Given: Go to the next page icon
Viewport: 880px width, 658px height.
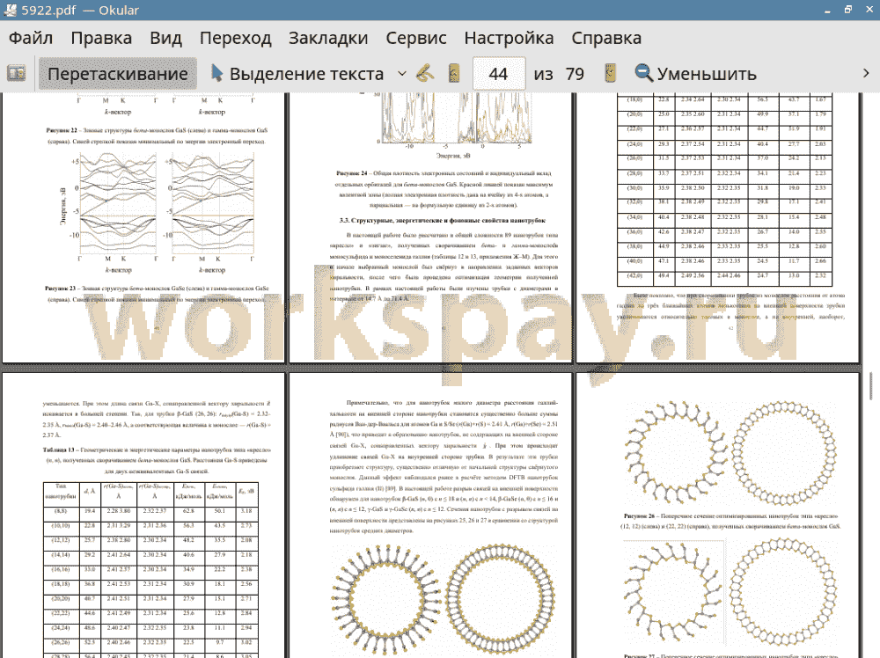Looking at the screenshot, I should [610, 74].
